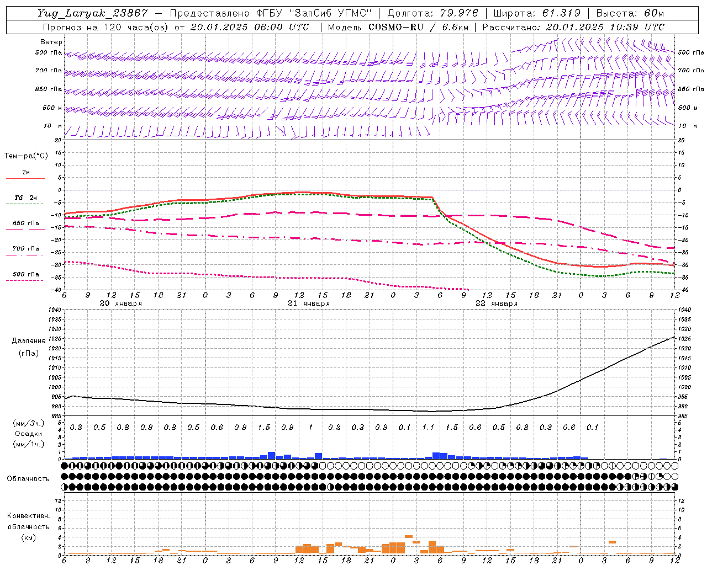This screenshot has width=707, height=565.
Task: Click the 'Долгота: 79.976' value
Action: [x=434, y=13]
